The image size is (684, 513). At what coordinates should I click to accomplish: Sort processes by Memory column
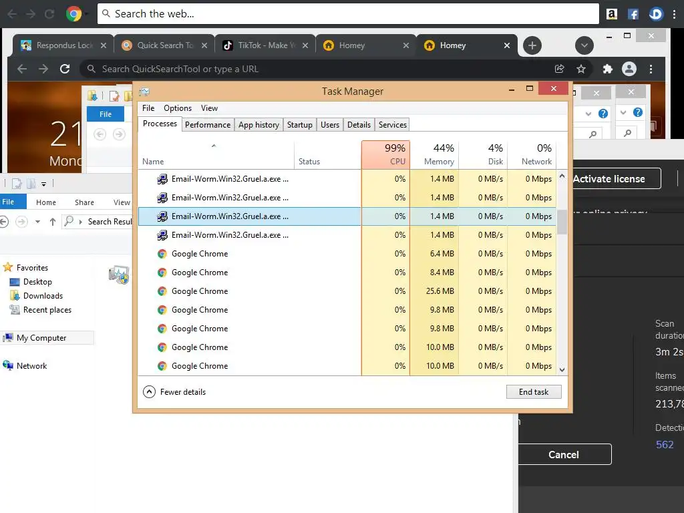[x=434, y=155]
